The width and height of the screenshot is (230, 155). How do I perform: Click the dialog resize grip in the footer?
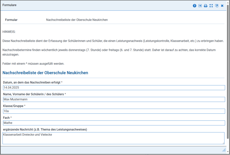(x=224, y=150)
